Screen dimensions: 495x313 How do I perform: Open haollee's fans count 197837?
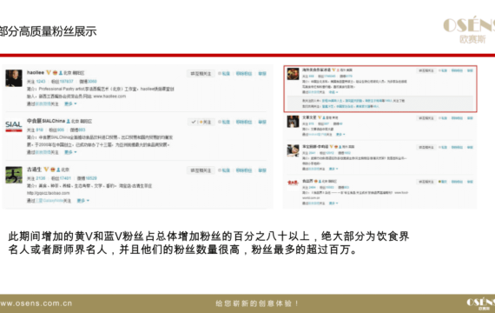(x=67, y=82)
